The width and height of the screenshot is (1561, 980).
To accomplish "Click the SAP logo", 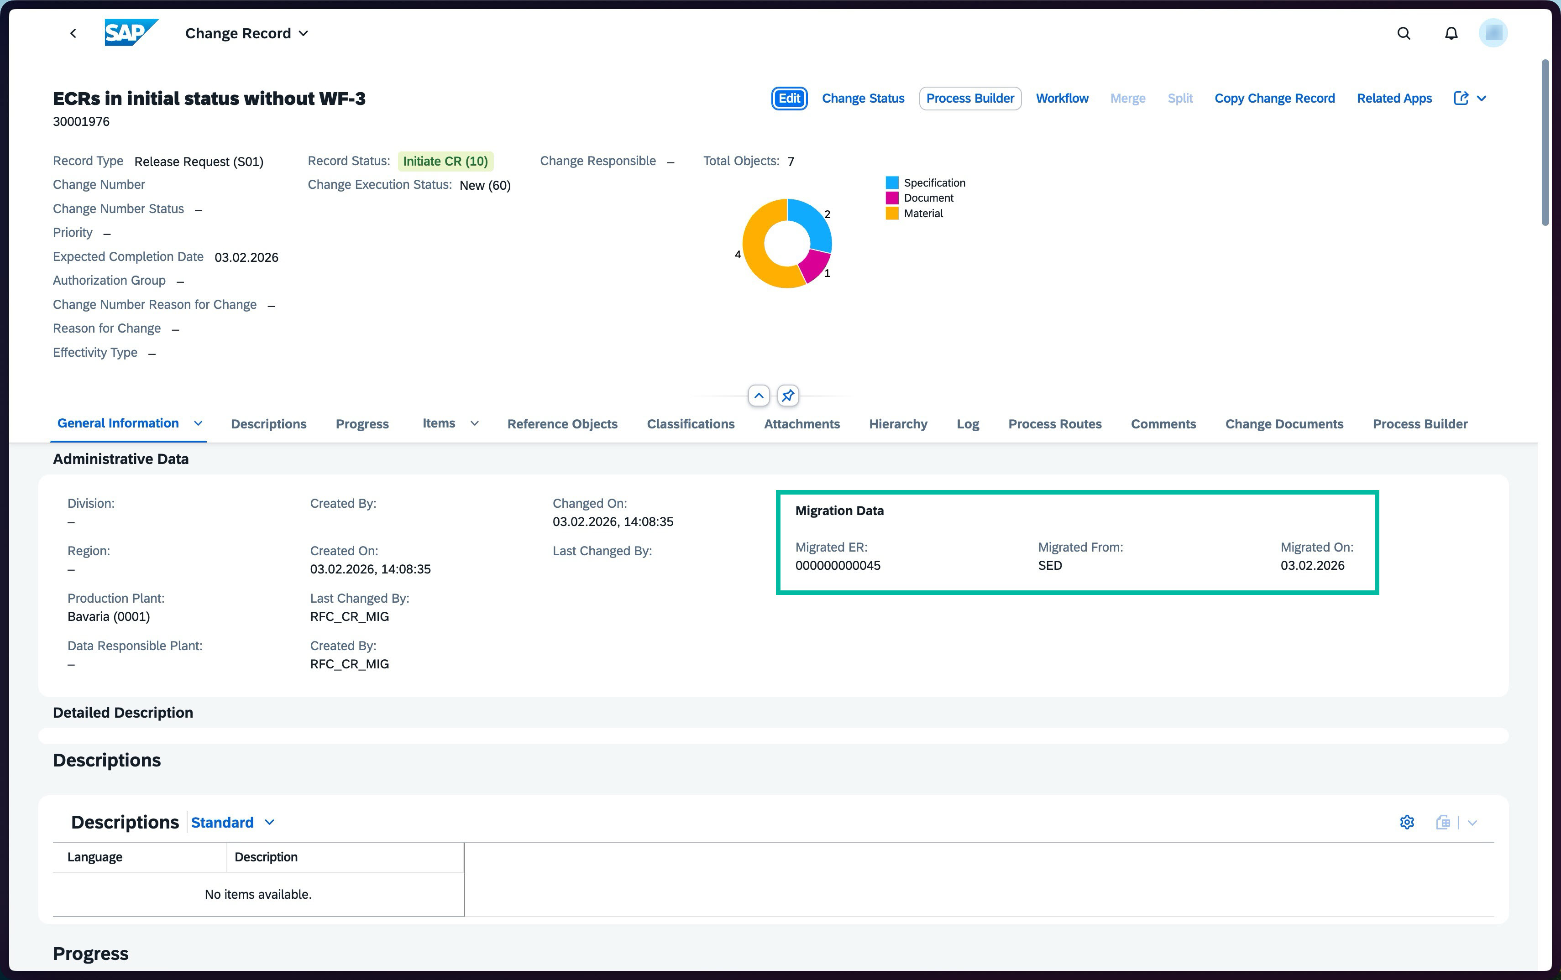I will pyautogui.click(x=131, y=32).
